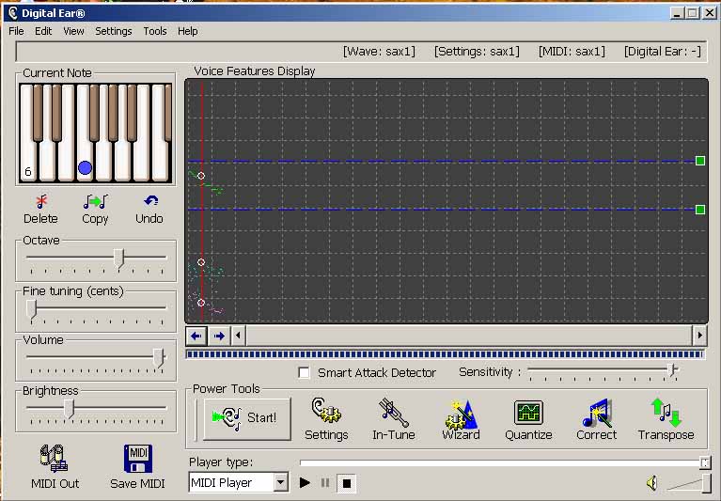The image size is (721, 501).
Task: Open the Transpose tool
Action: point(666,413)
